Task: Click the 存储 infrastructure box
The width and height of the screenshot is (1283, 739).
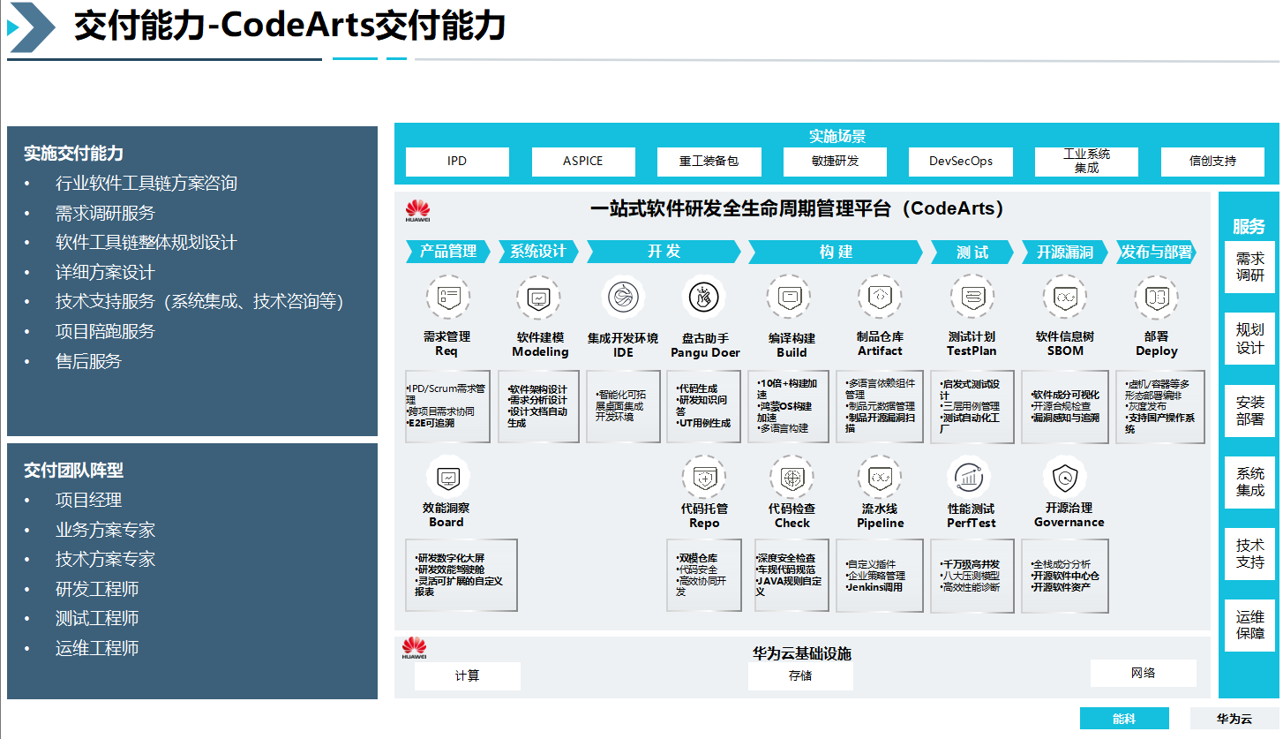Action: (800, 676)
